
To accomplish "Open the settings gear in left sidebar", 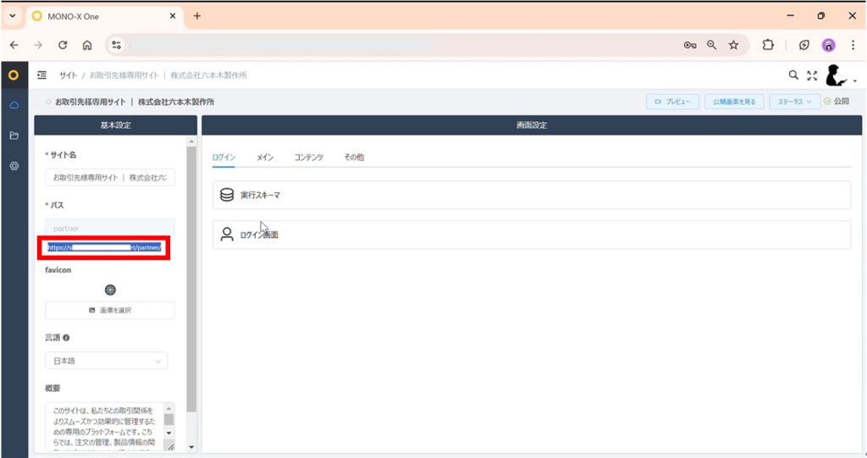I will (x=14, y=166).
